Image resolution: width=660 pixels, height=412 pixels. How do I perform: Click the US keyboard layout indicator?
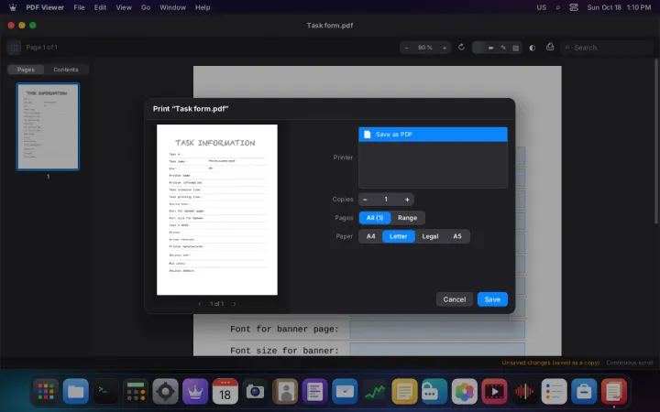[542, 7]
